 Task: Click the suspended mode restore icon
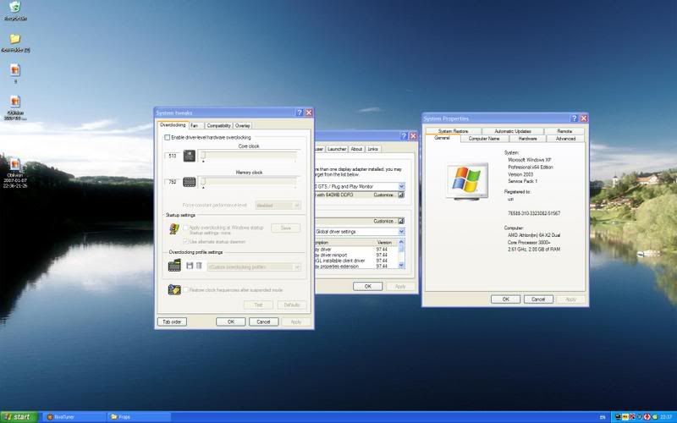174,289
